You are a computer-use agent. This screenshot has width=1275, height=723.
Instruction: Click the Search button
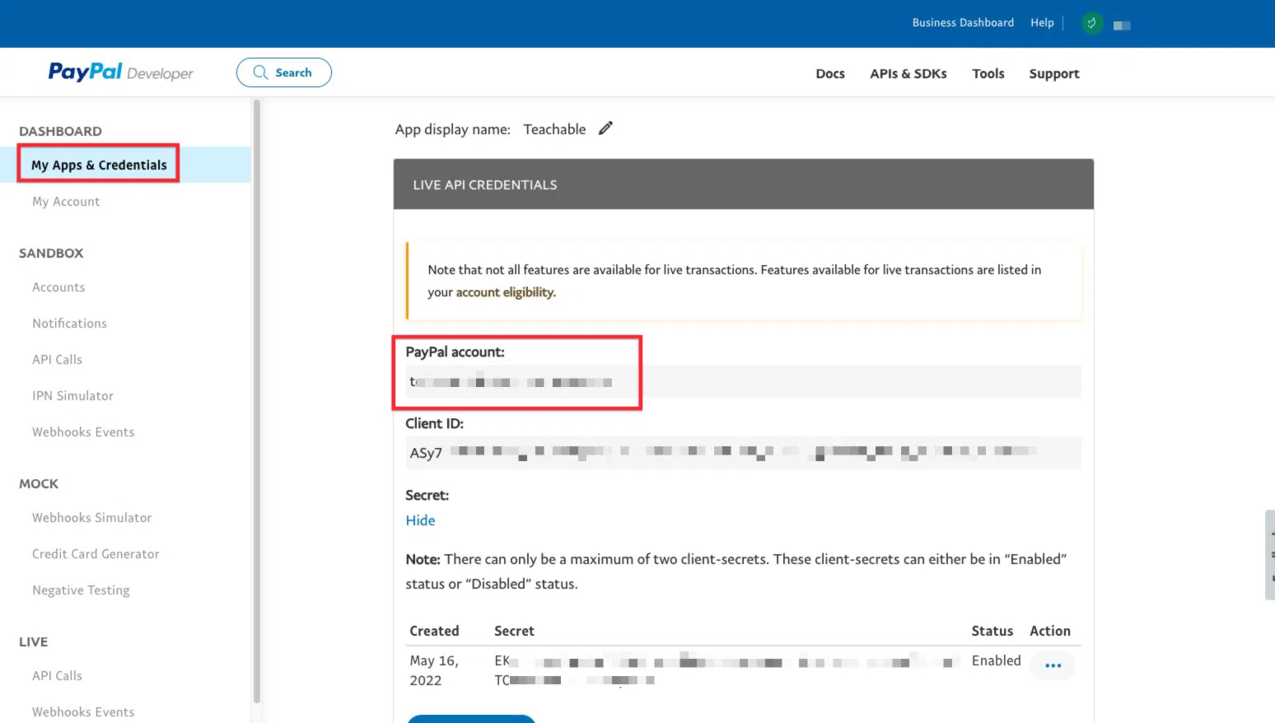[283, 72]
